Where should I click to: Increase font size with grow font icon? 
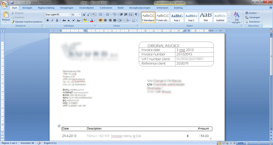[x=84, y=15]
